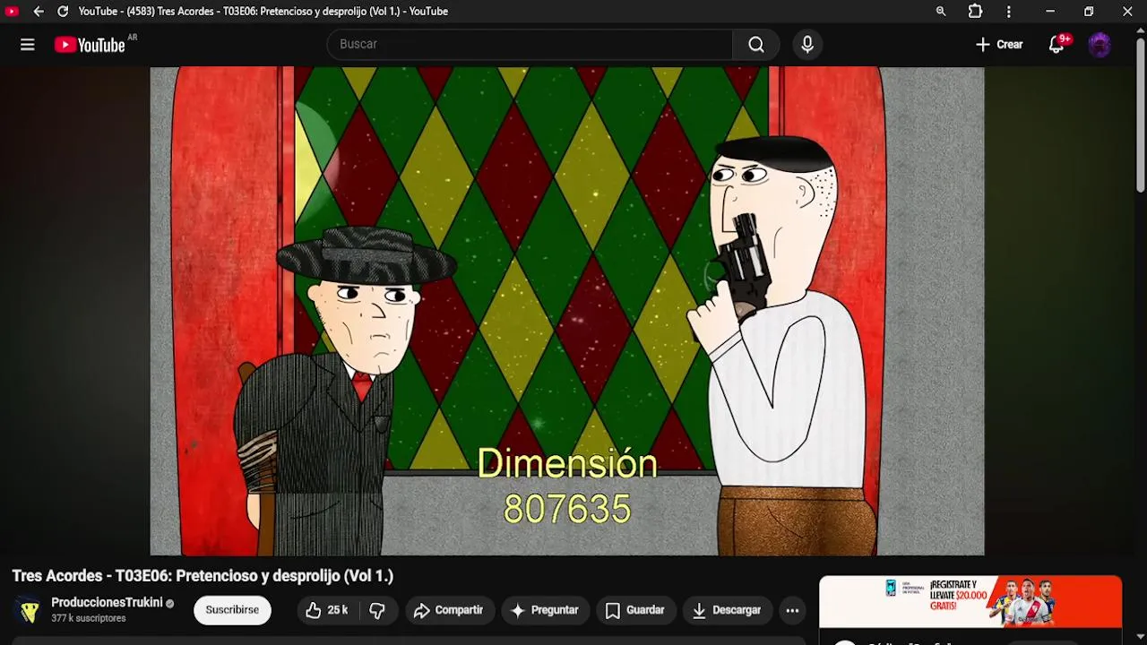The width and height of the screenshot is (1147, 645).
Task: Dislike the video with thumbs down
Action: 377,610
